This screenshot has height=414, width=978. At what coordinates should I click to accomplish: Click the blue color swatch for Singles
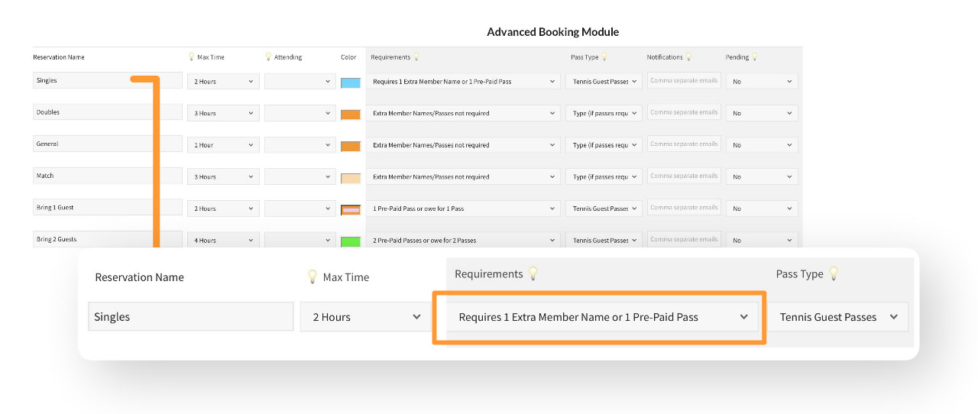tap(350, 82)
